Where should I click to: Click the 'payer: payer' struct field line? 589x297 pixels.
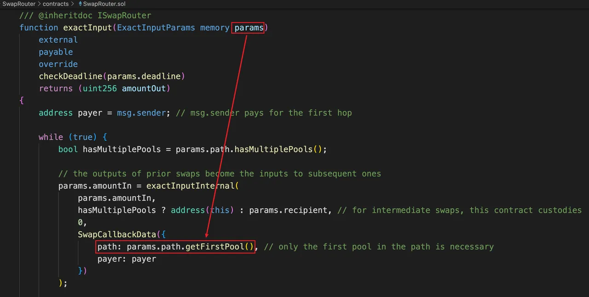click(x=127, y=259)
